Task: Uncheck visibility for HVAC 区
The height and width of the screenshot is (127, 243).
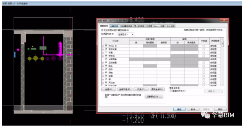Action: [x=106, y=46]
